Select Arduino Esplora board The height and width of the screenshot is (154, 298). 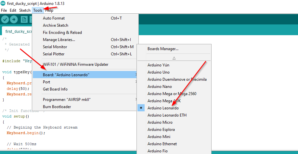coord(174,130)
